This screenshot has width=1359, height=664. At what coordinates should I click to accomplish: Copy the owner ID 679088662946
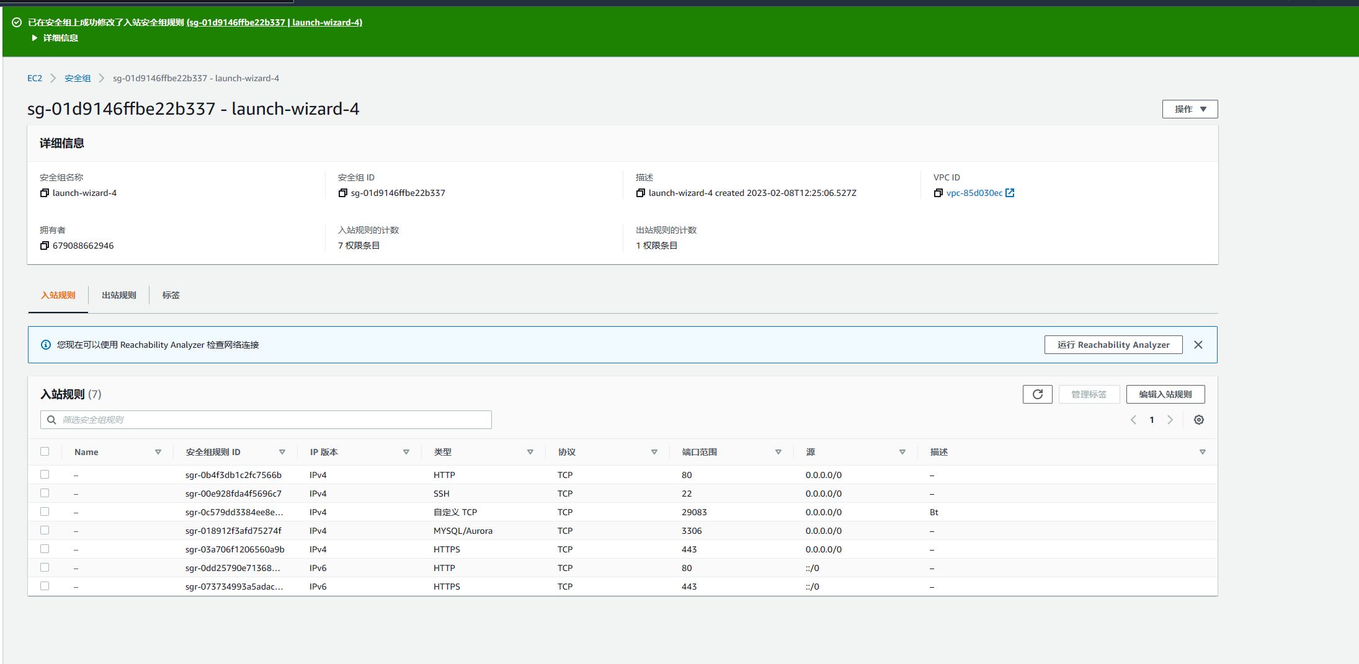[44, 246]
